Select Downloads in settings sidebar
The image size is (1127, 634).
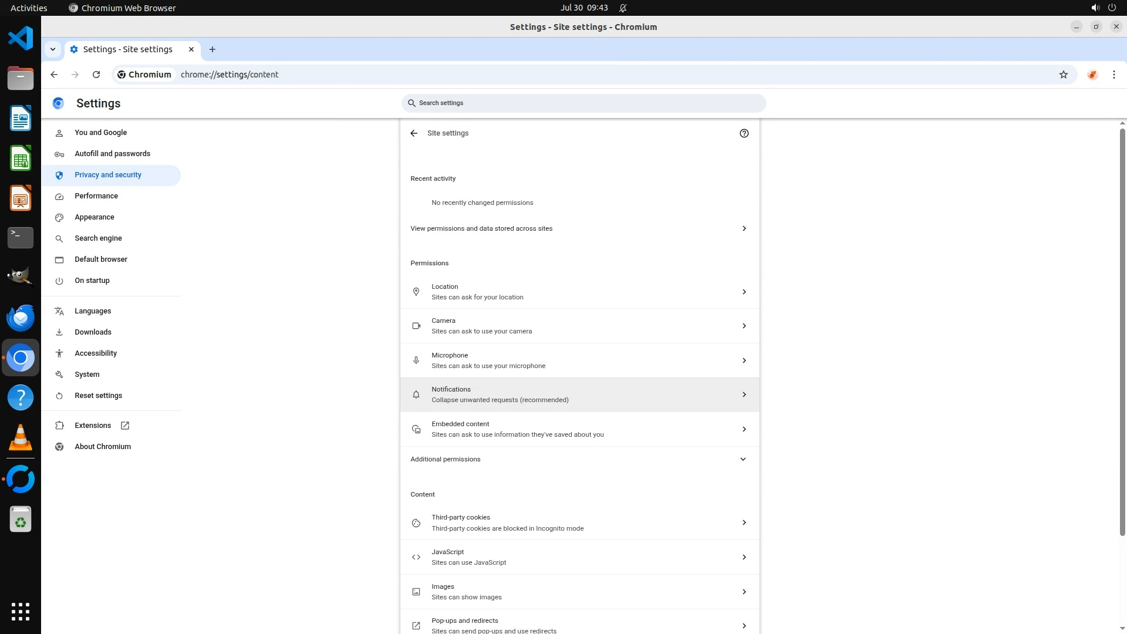tap(93, 332)
